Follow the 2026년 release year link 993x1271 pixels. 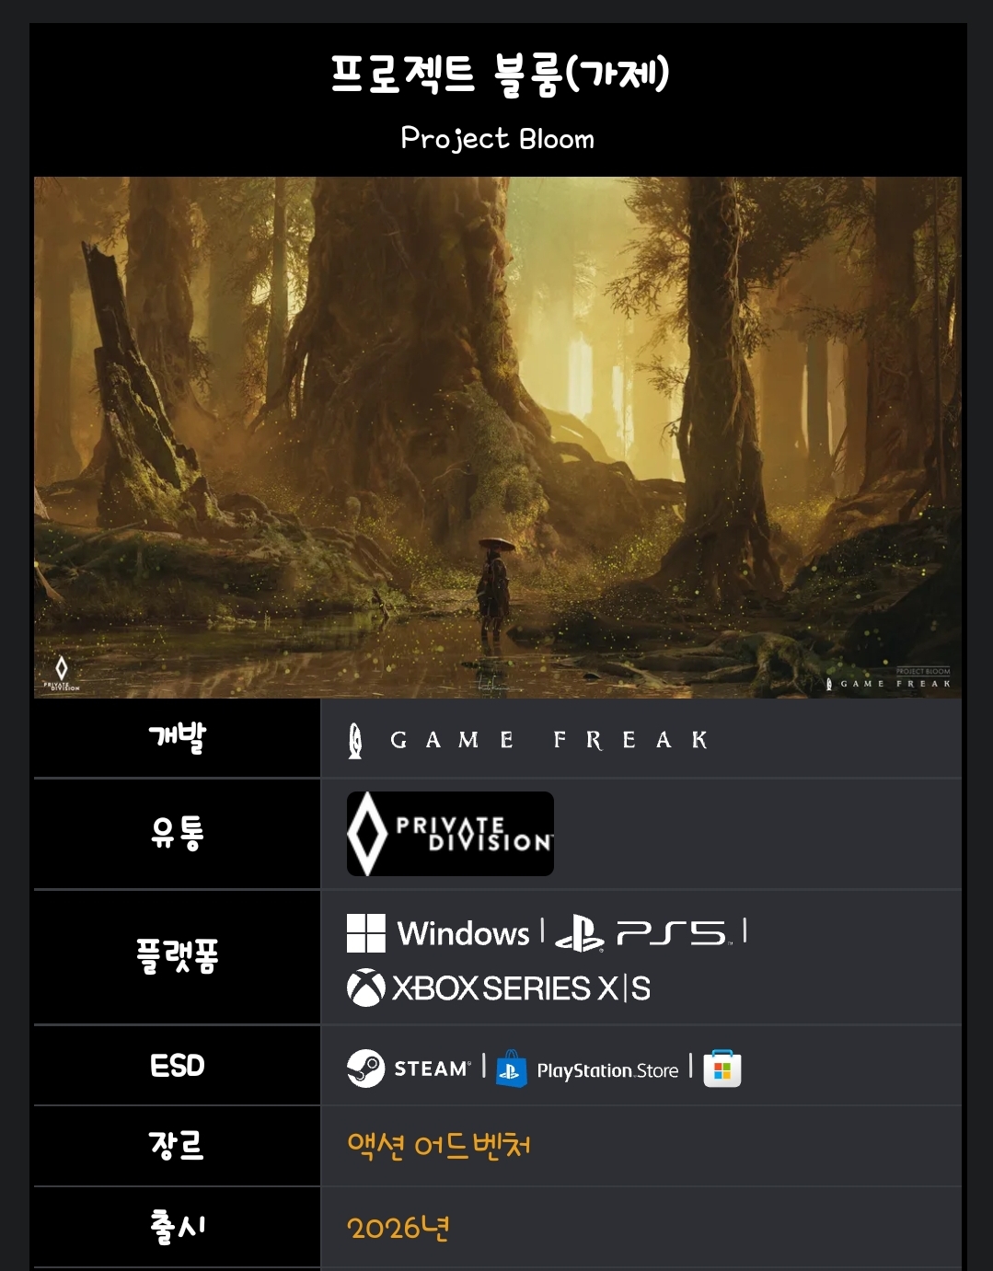(398, 1228)
